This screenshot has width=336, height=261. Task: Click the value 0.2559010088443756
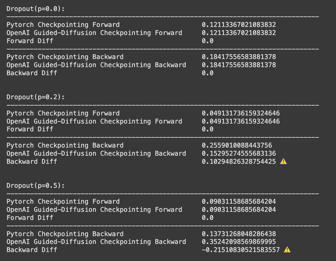[237, 145]
